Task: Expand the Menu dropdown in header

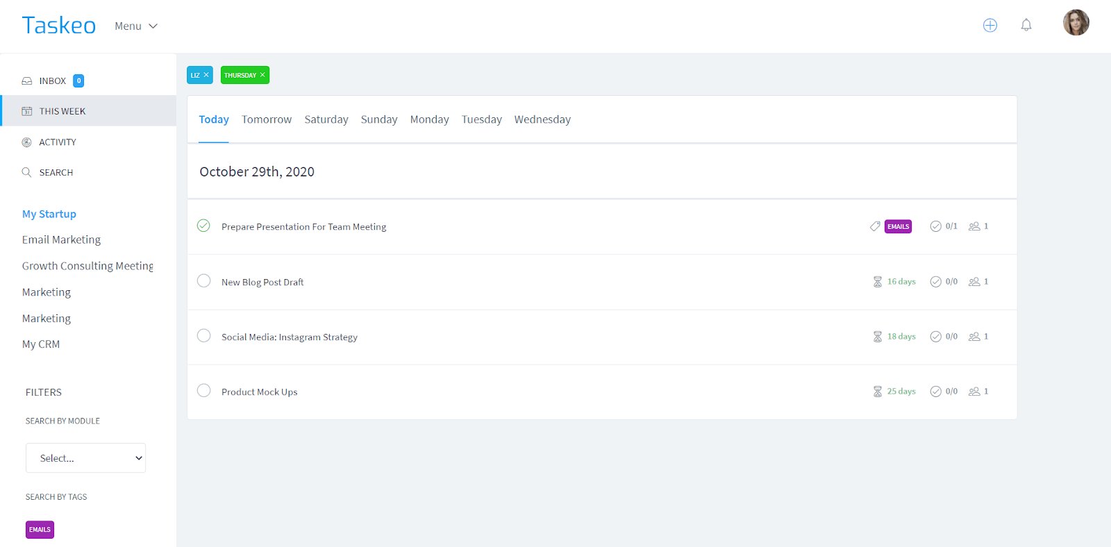Action: [x=136, y=26]
